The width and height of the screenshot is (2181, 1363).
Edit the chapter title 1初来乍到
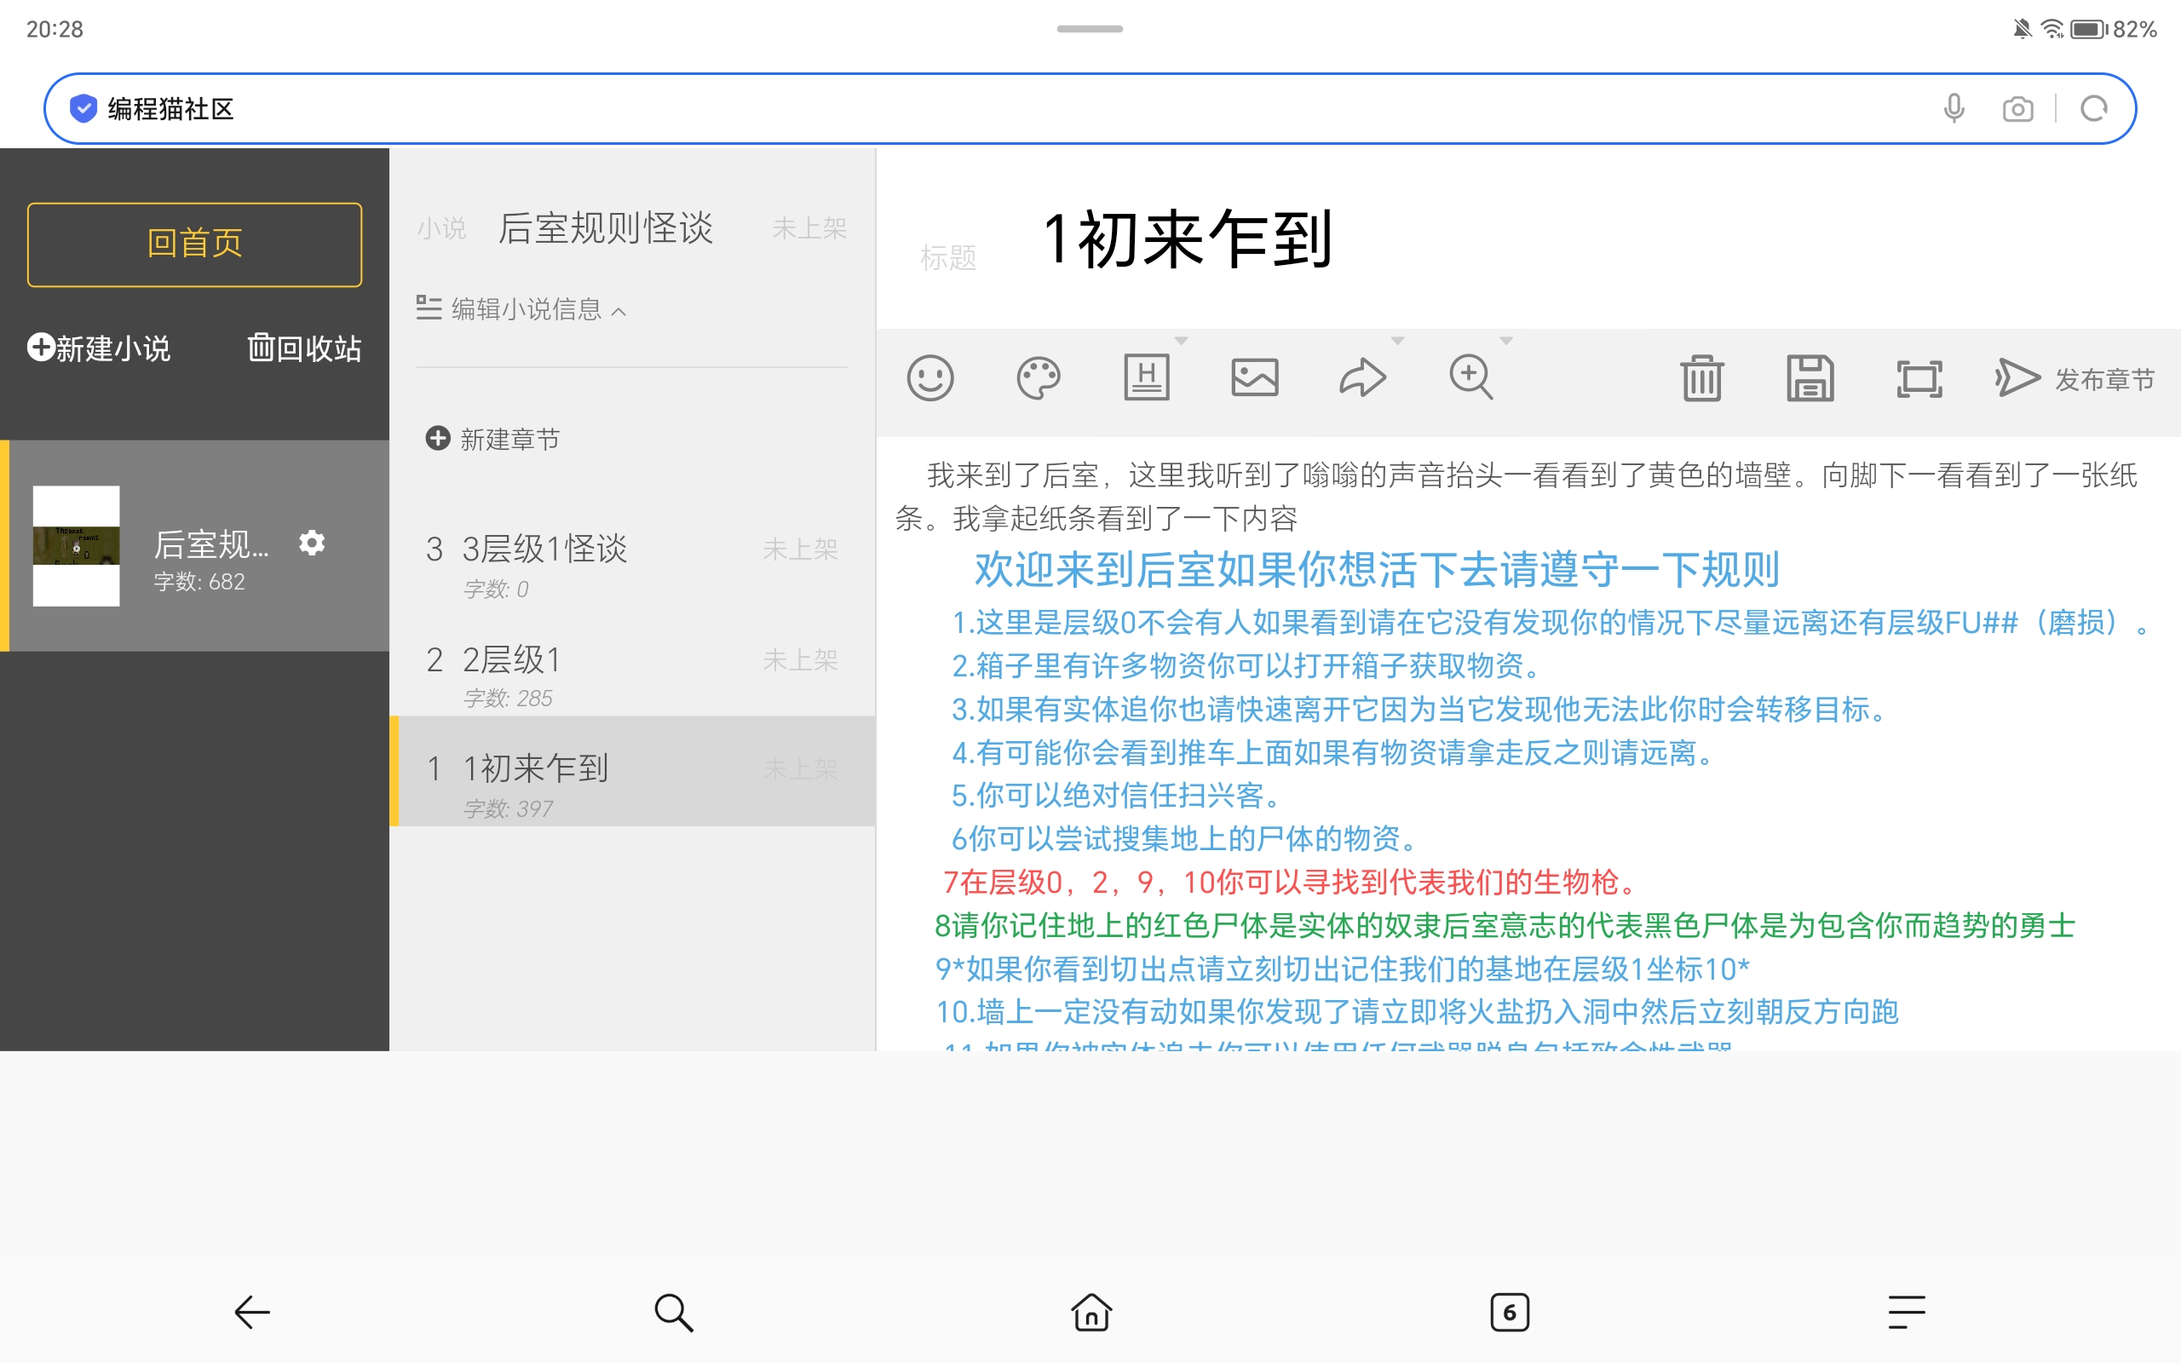1187,239
